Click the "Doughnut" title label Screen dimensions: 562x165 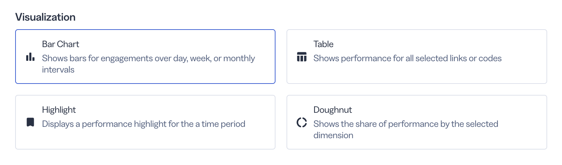click(333, 110)
